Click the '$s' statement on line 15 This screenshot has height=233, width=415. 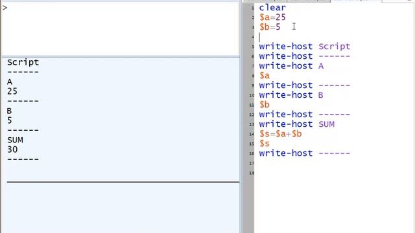click(x=265, y=144)
